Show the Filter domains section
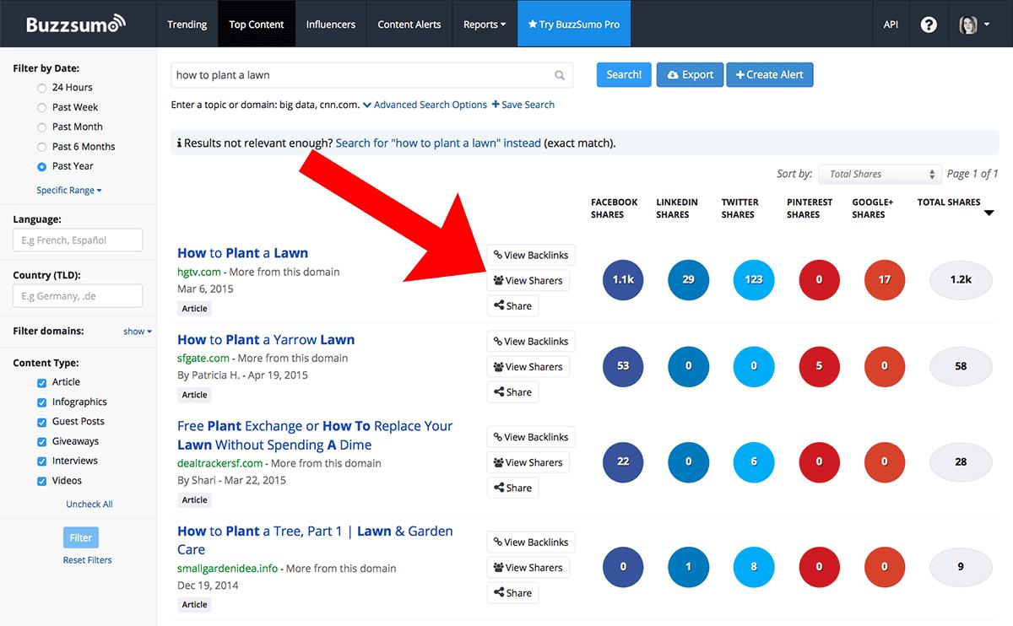 click(138, 332)
